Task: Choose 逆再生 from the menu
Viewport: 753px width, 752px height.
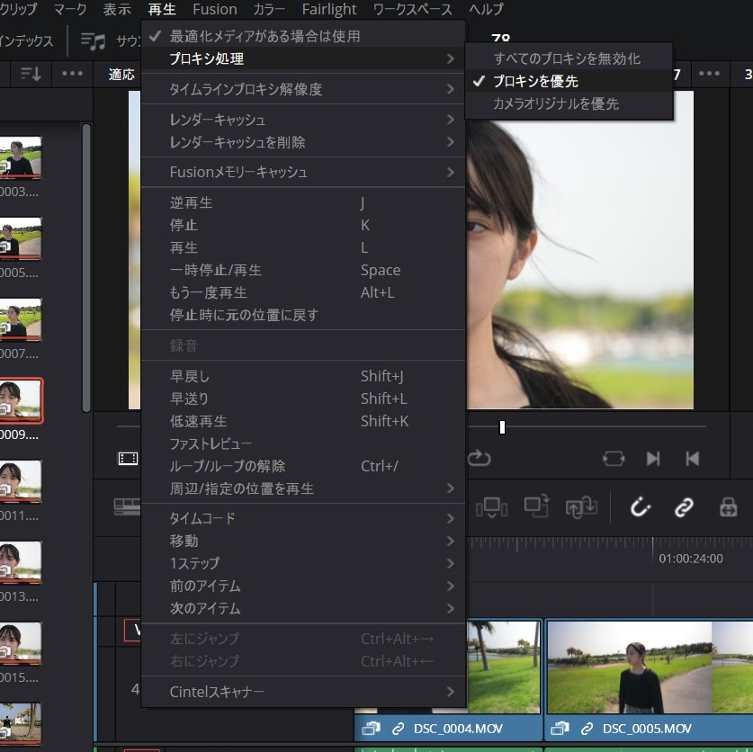Action: [x=303, y=202]
